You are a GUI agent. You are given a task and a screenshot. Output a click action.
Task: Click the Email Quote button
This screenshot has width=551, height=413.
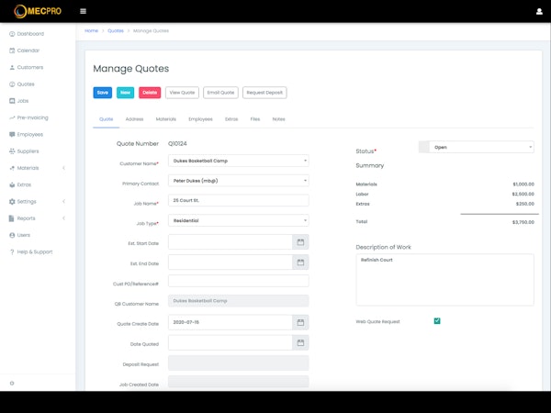pos(220,93)
